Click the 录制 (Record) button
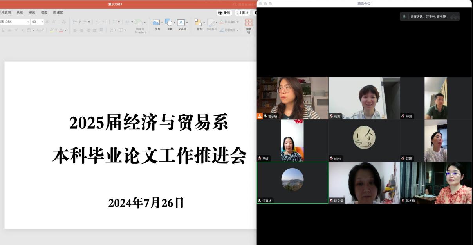 (x=224, y=13)
